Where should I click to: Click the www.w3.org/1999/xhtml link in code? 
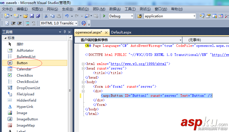(x=138, y=64)
